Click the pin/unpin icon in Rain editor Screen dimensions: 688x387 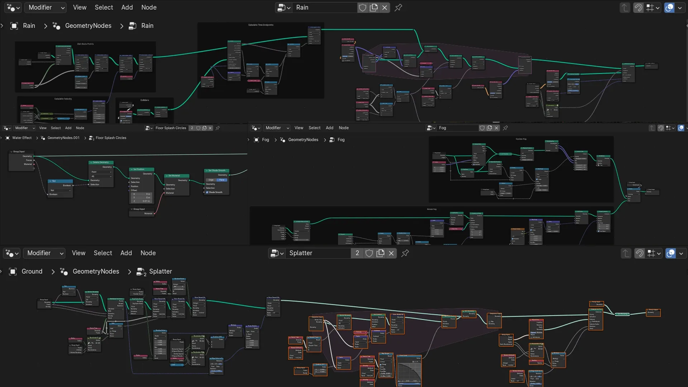coord(398,7)
